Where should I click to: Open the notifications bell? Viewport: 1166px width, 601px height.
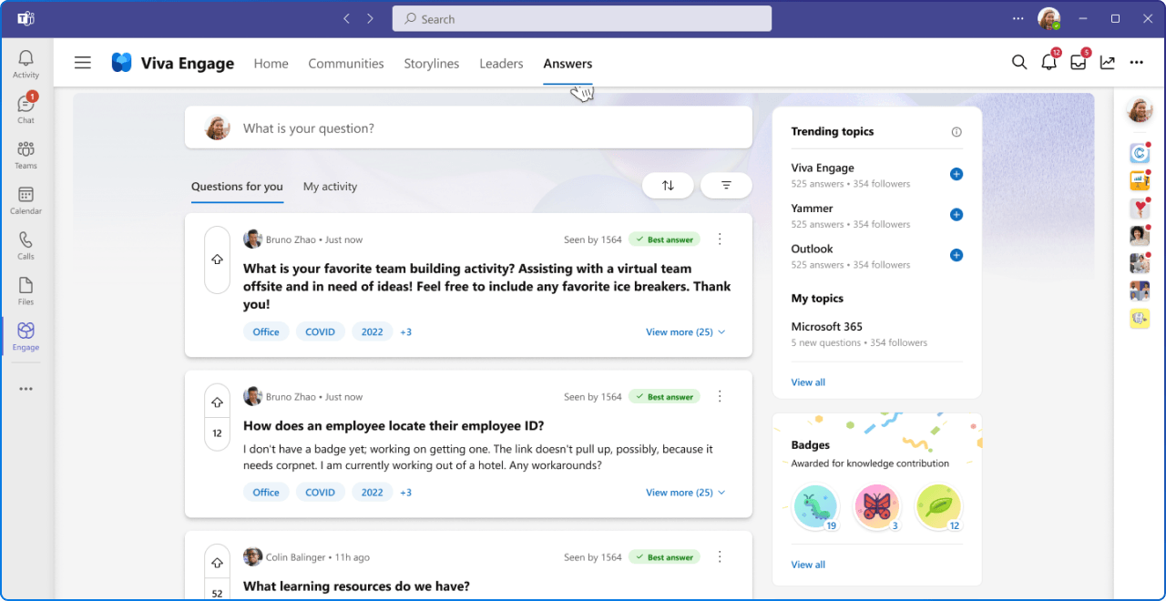coord(1049,62)
